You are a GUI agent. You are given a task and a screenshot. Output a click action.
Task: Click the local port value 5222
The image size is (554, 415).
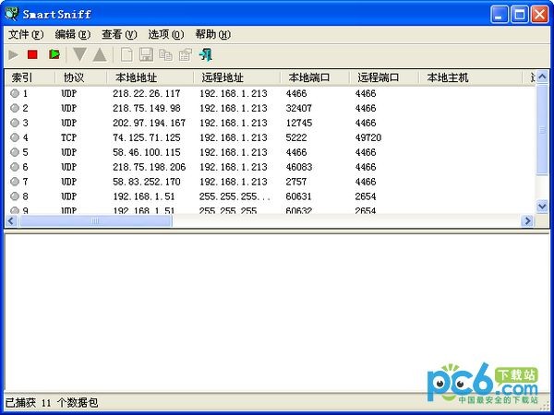click(296, 137)
